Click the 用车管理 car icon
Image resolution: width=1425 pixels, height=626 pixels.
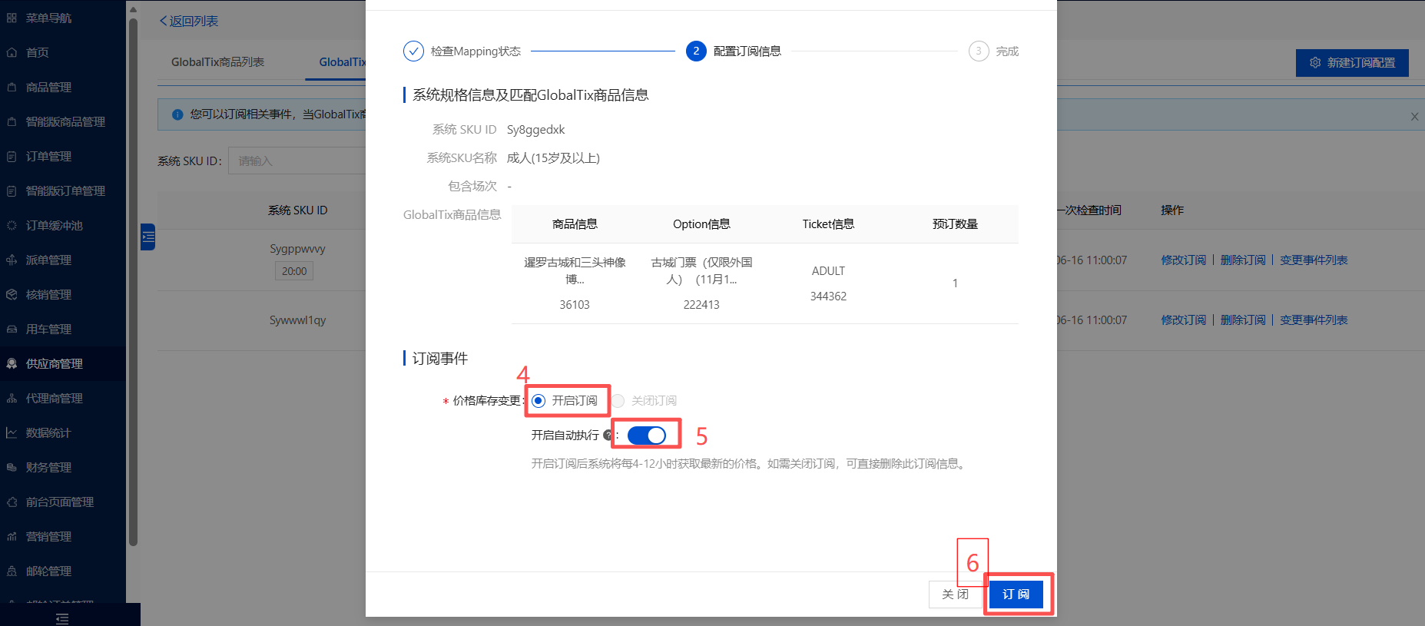tap(12, 329)
